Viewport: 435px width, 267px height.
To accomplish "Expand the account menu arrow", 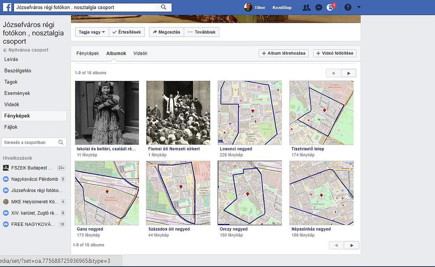I will coord(359,7).
